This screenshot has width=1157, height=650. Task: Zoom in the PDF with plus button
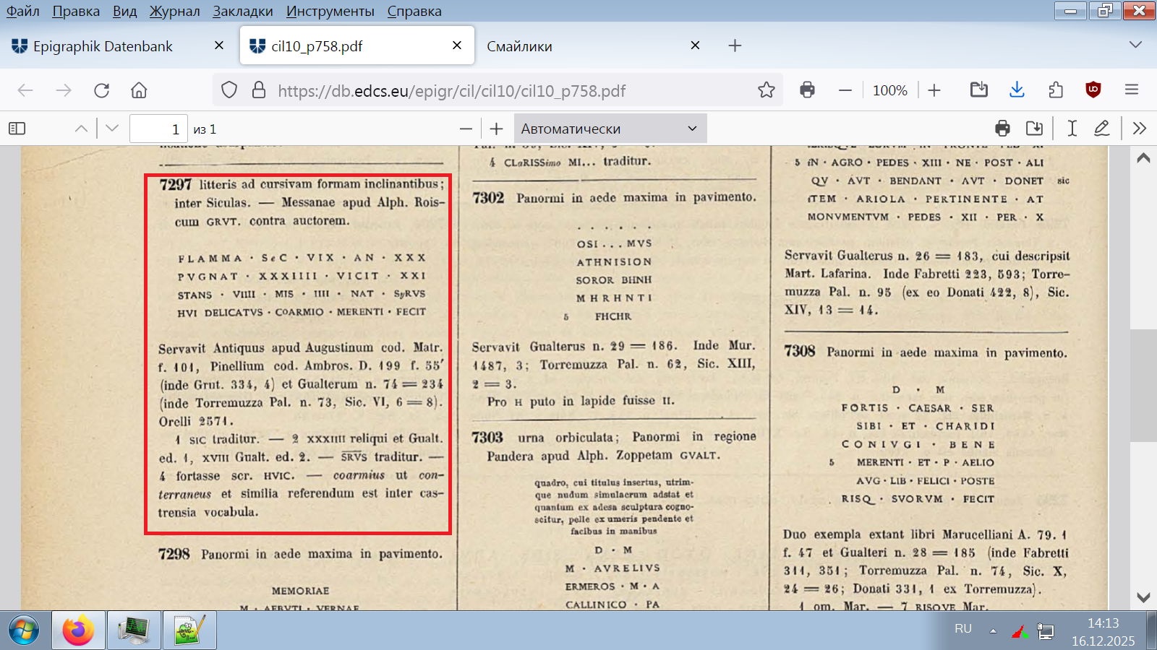pyautogui.click(x=496, y=129)
